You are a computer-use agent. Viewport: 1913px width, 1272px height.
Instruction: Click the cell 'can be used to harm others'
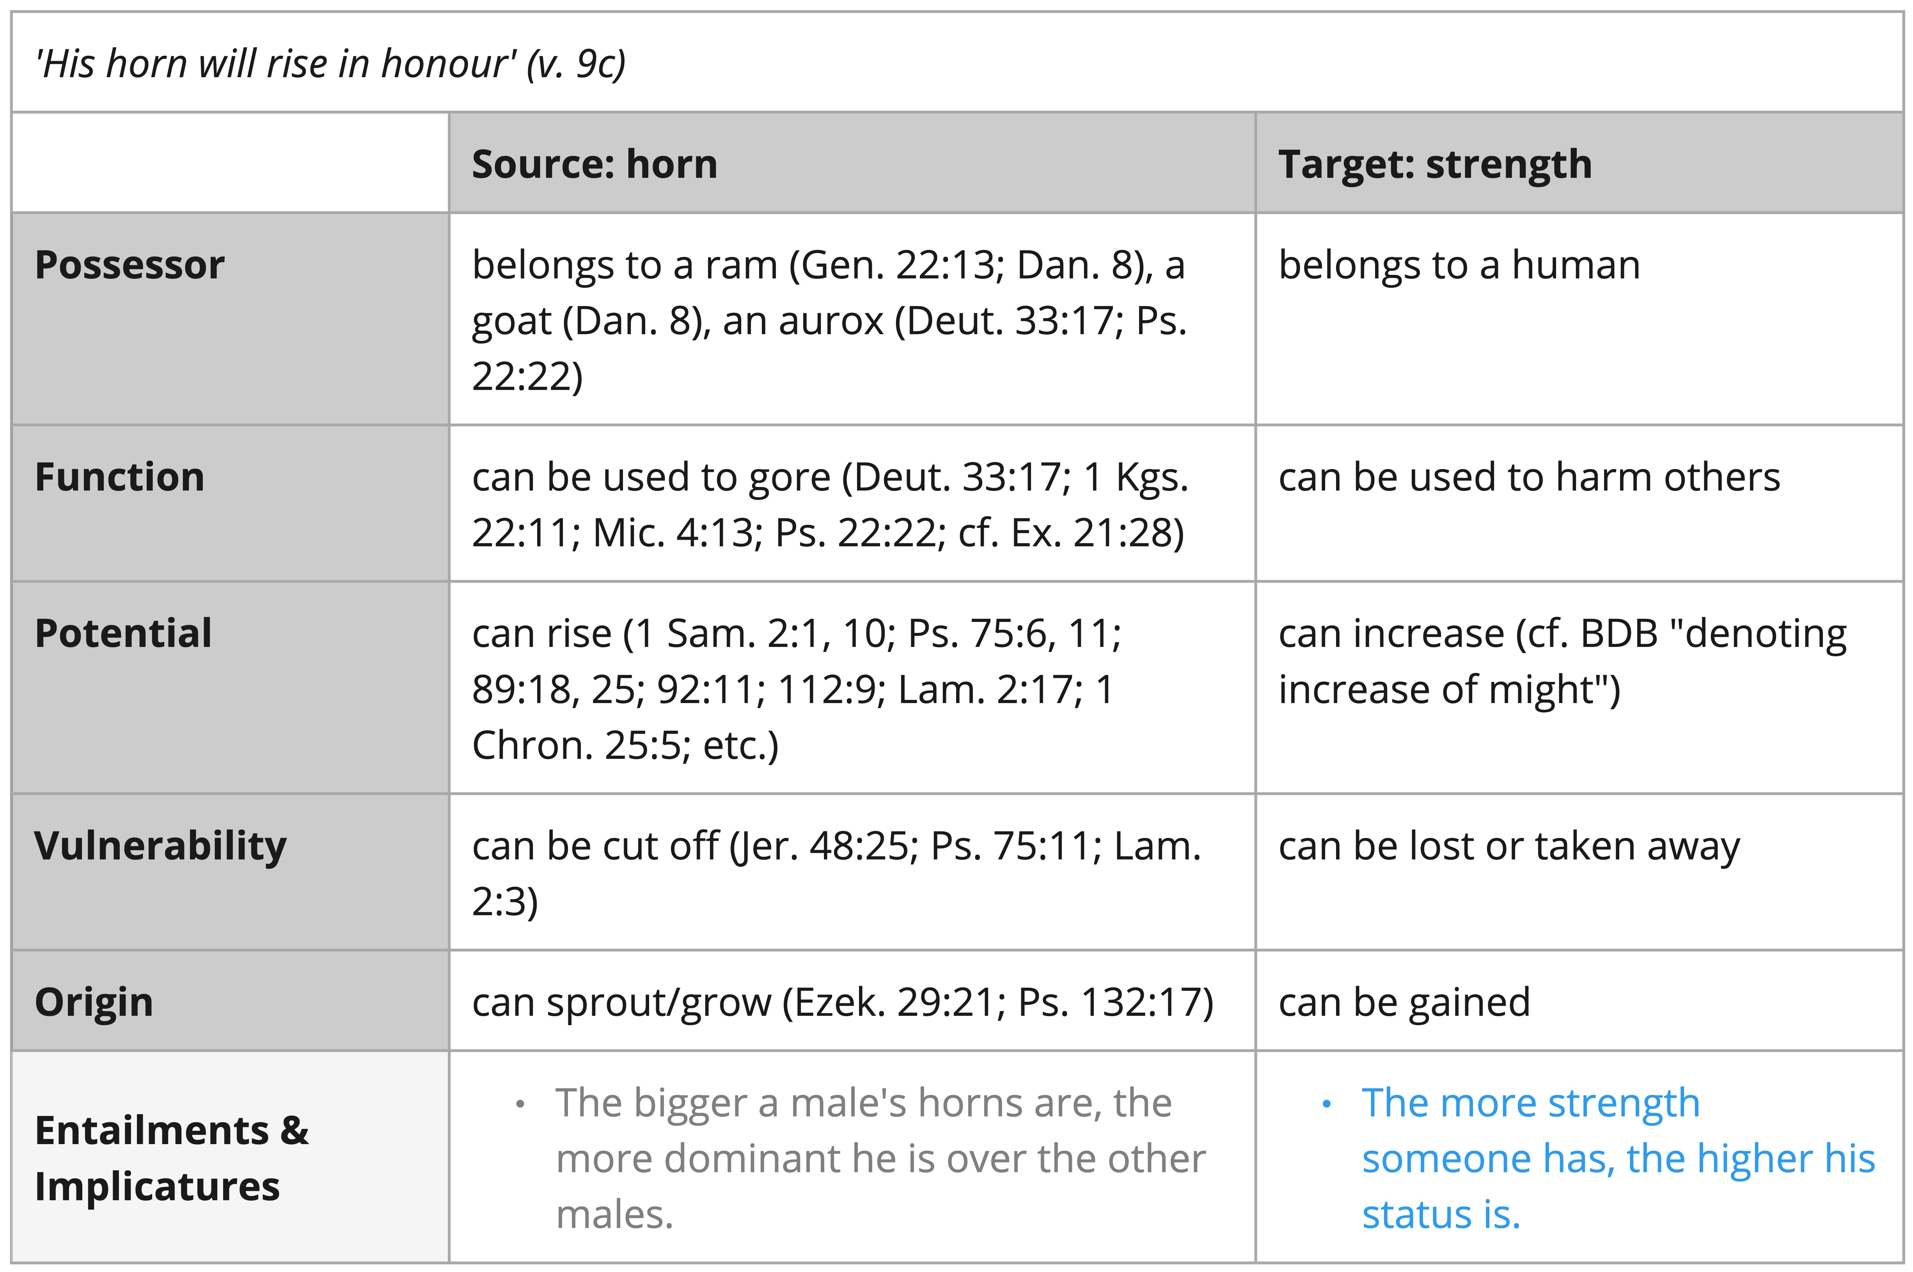point(1579,503)
